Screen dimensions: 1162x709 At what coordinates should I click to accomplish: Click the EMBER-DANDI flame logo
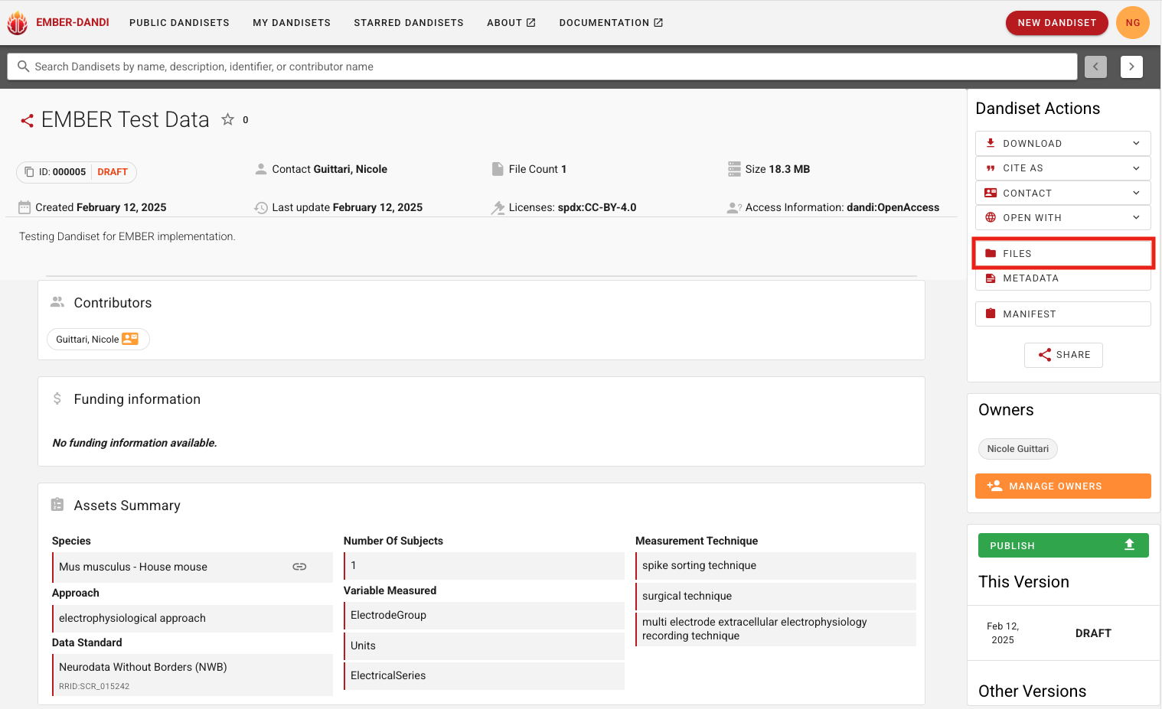click(17, 23)
